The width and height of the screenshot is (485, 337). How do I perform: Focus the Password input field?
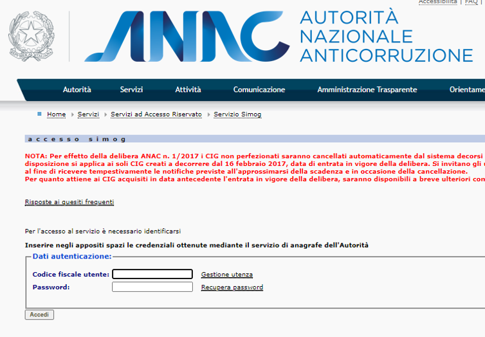(152, 287)
